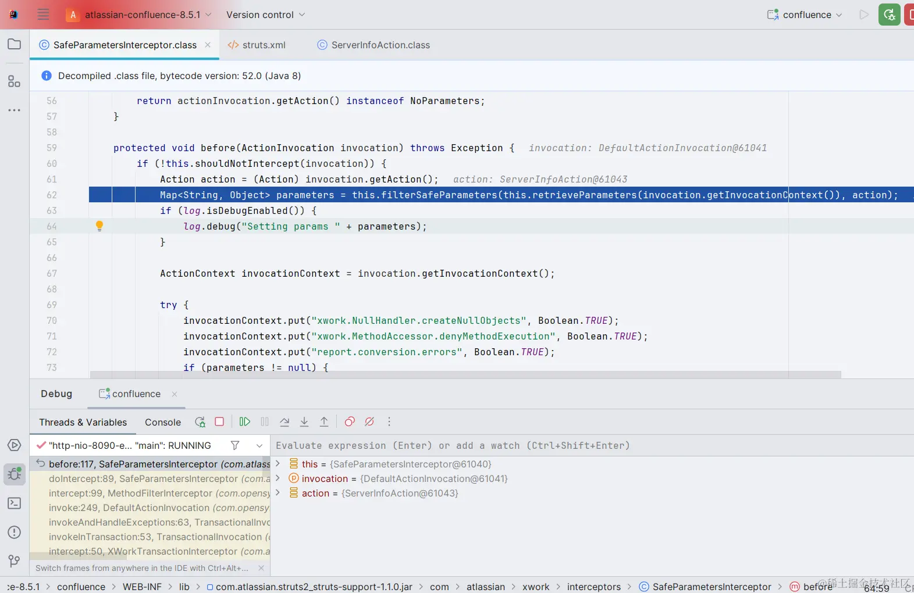Expand the thread selector dropdown arrow
The image size is (914, 593).
click(x=259, y=445)
